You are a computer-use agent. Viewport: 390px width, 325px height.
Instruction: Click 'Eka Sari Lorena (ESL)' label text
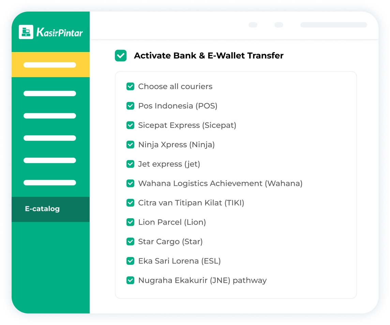[180, 261]
